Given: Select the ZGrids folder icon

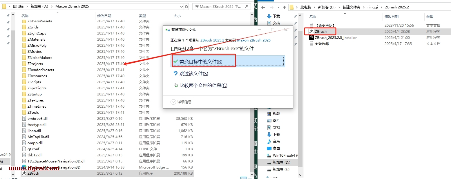Looking at the screenshot, I should (24, 27).
